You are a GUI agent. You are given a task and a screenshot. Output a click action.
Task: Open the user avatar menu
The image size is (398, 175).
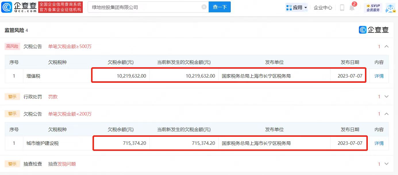click(x=391, y=9)
